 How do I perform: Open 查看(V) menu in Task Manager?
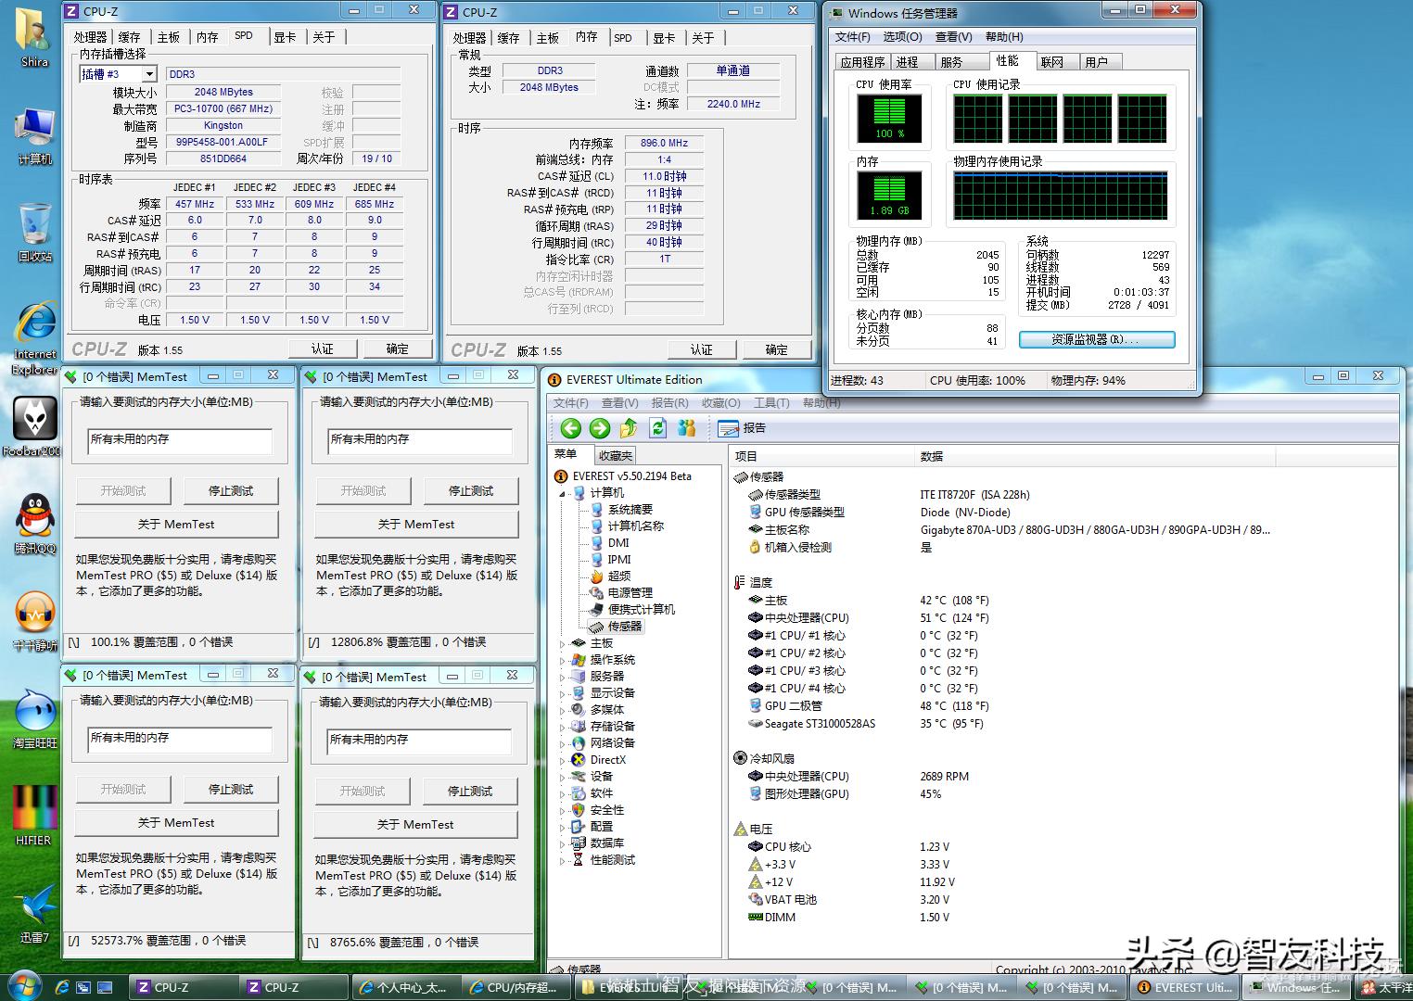pyautogui.click(x=954, y=37)
